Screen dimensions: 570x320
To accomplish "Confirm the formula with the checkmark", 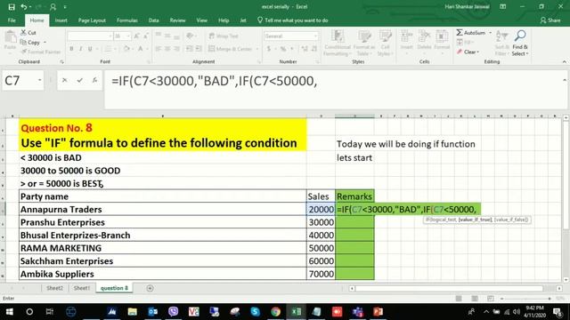I will [x=79, y=80].
